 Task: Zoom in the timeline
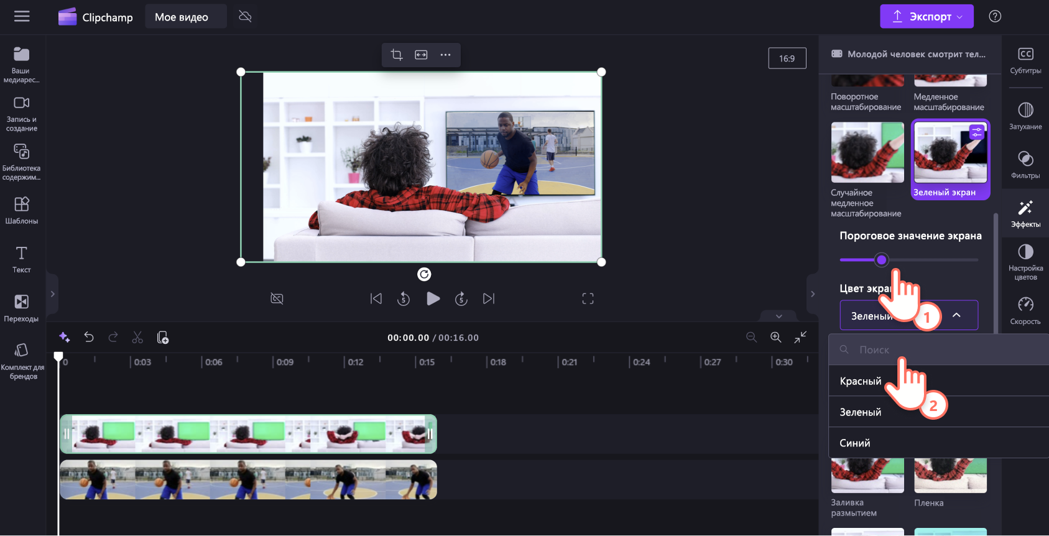coord(776,337)
